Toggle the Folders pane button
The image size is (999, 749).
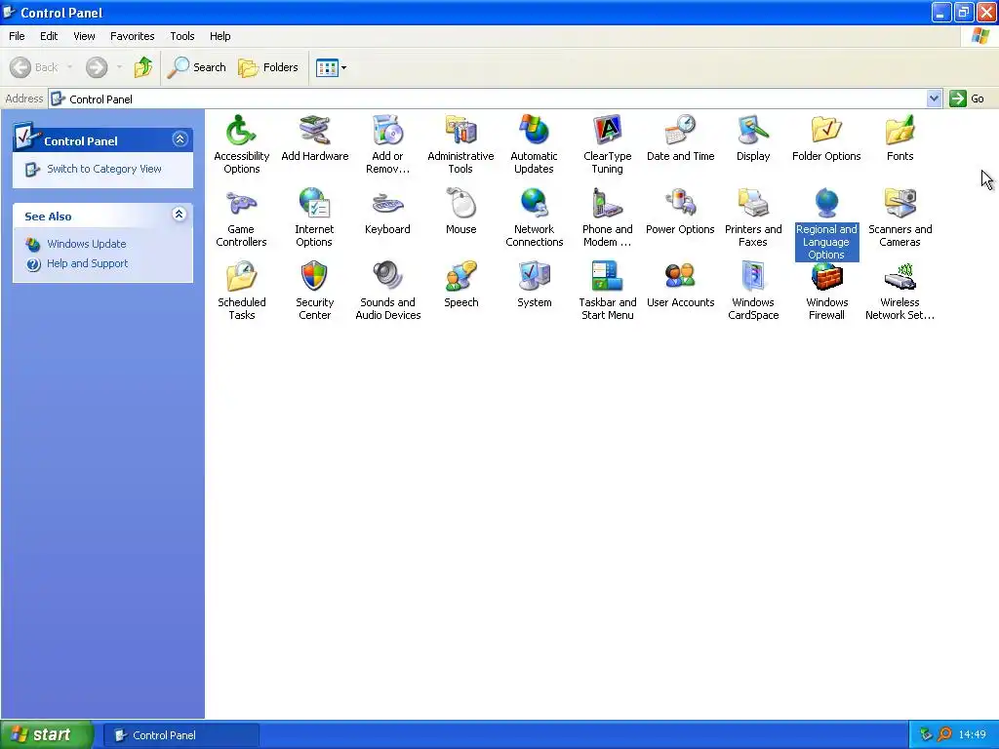click(x=268, y=67)
